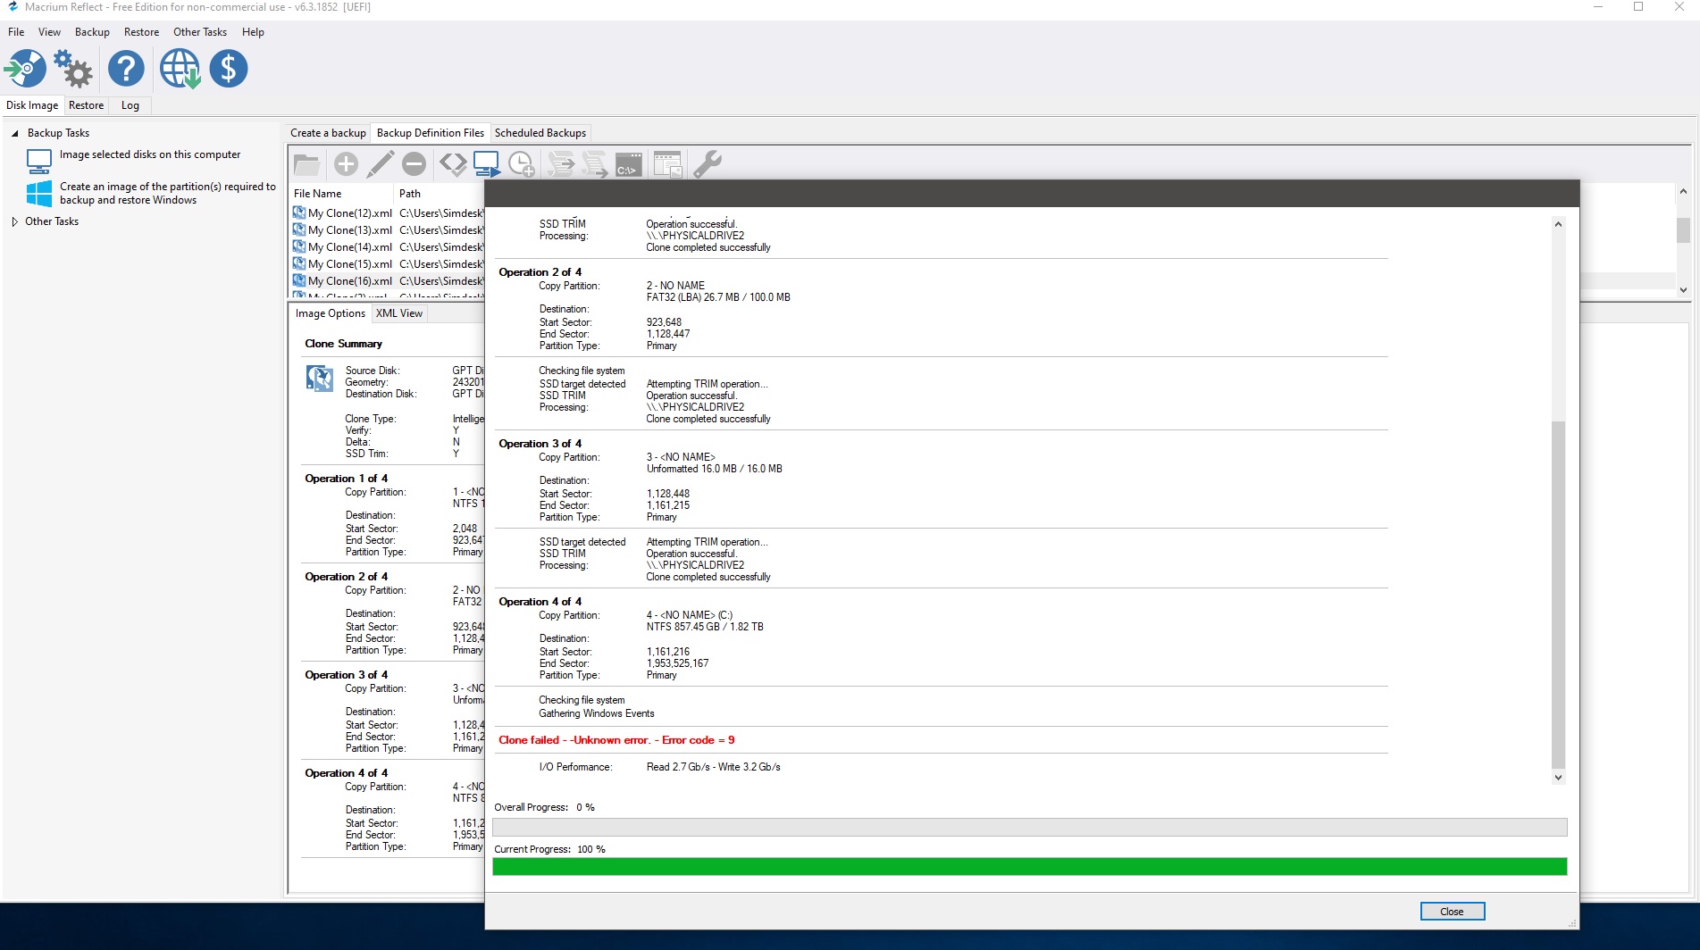The image size is (1700, 950).
Task: Expand the Other Tasks tree node
Action: 14,221
